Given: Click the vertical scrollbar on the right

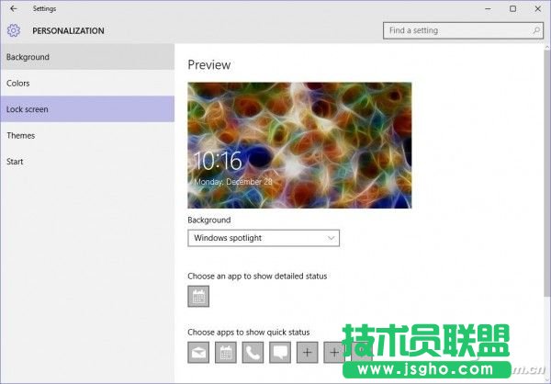Looking at the screenshot, I should click(x=545, y=184).
